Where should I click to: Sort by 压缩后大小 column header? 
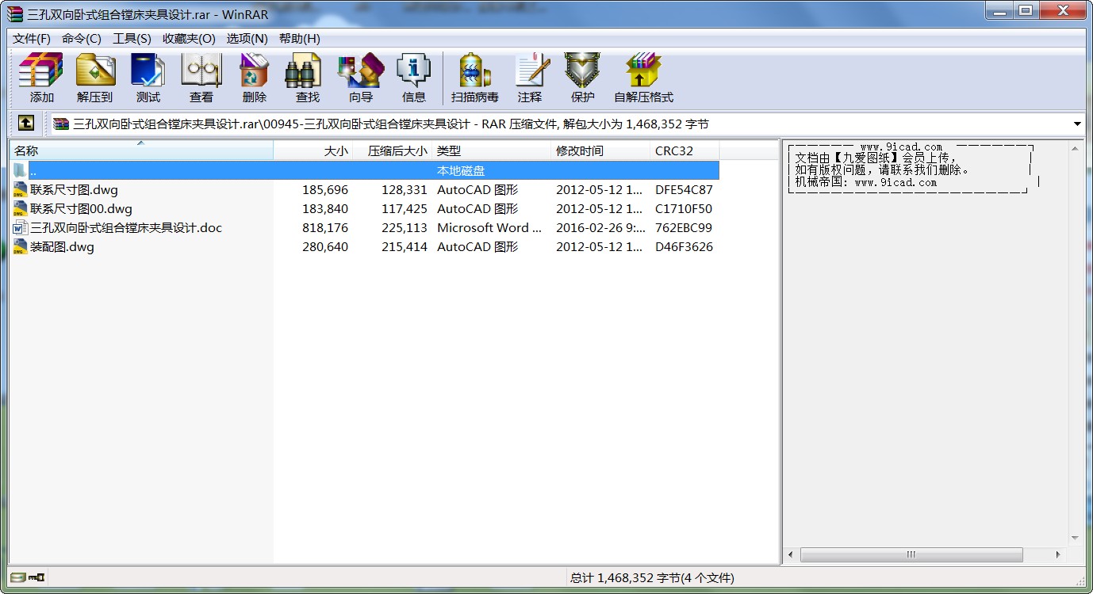tap(393, 150)
